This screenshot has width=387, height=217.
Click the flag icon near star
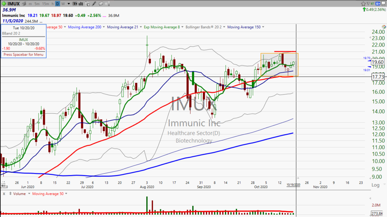[x=368, y=4]
